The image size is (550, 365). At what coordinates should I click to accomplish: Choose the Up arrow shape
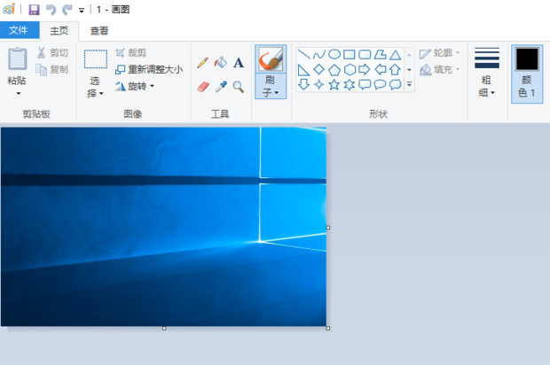[396, 69]
